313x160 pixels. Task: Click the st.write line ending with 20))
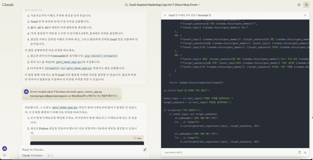(220, 126)
